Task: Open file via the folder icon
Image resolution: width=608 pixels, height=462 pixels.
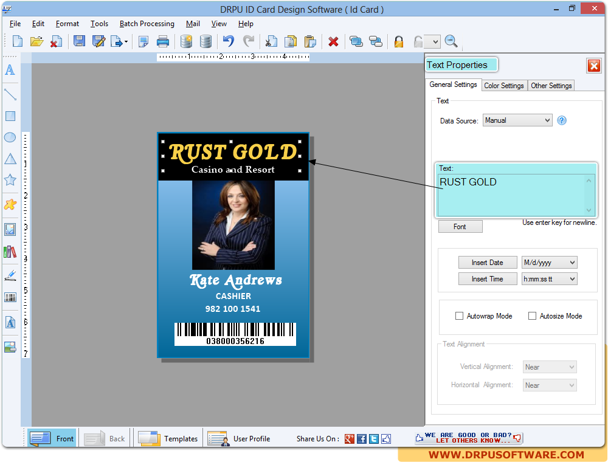Action: tap(36, 41)
